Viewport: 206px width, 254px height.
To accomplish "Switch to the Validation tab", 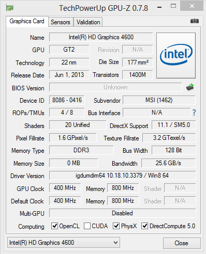I will [x=88, y=22].
